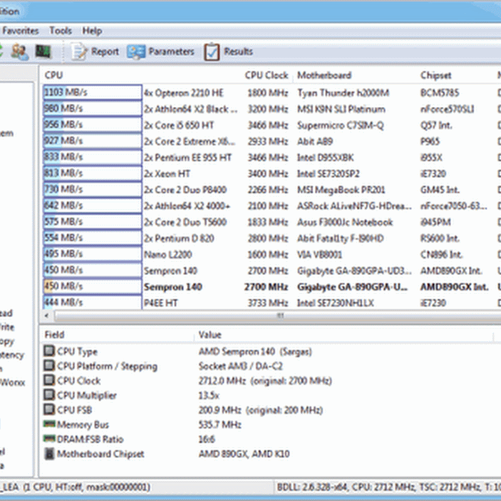
Task: Open the Tools menu
Action: [61, 31]
